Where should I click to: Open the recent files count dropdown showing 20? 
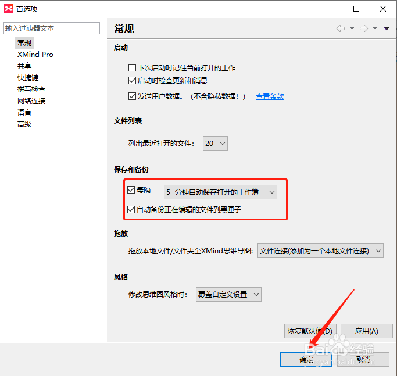click(x=215, y=144)
